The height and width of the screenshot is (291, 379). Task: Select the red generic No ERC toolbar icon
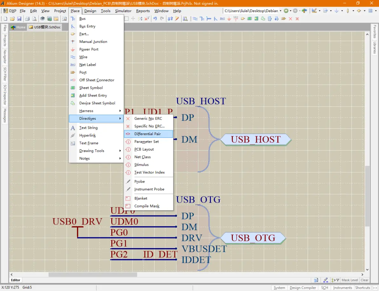290,19
